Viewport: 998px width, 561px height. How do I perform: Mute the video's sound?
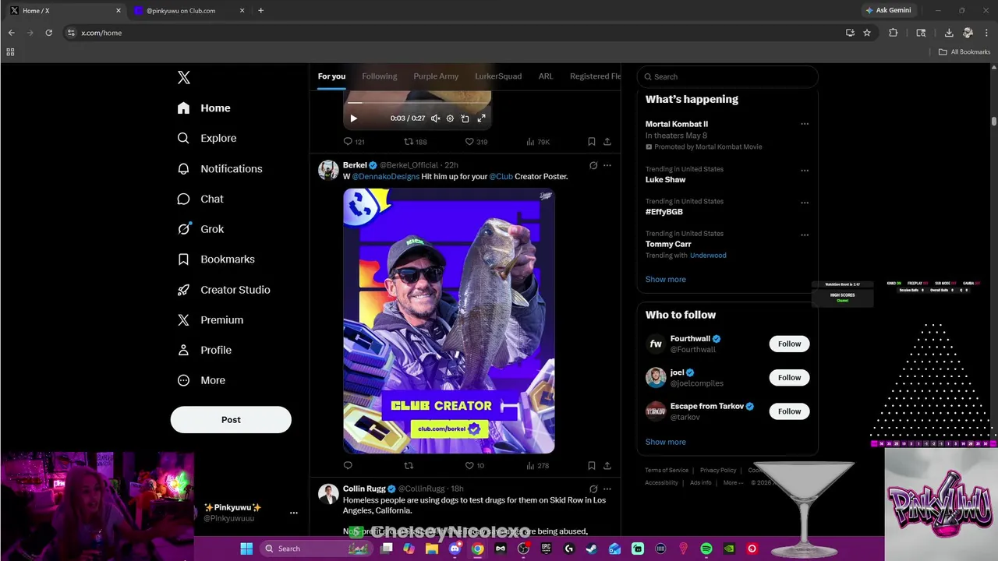tap(435, 118)
